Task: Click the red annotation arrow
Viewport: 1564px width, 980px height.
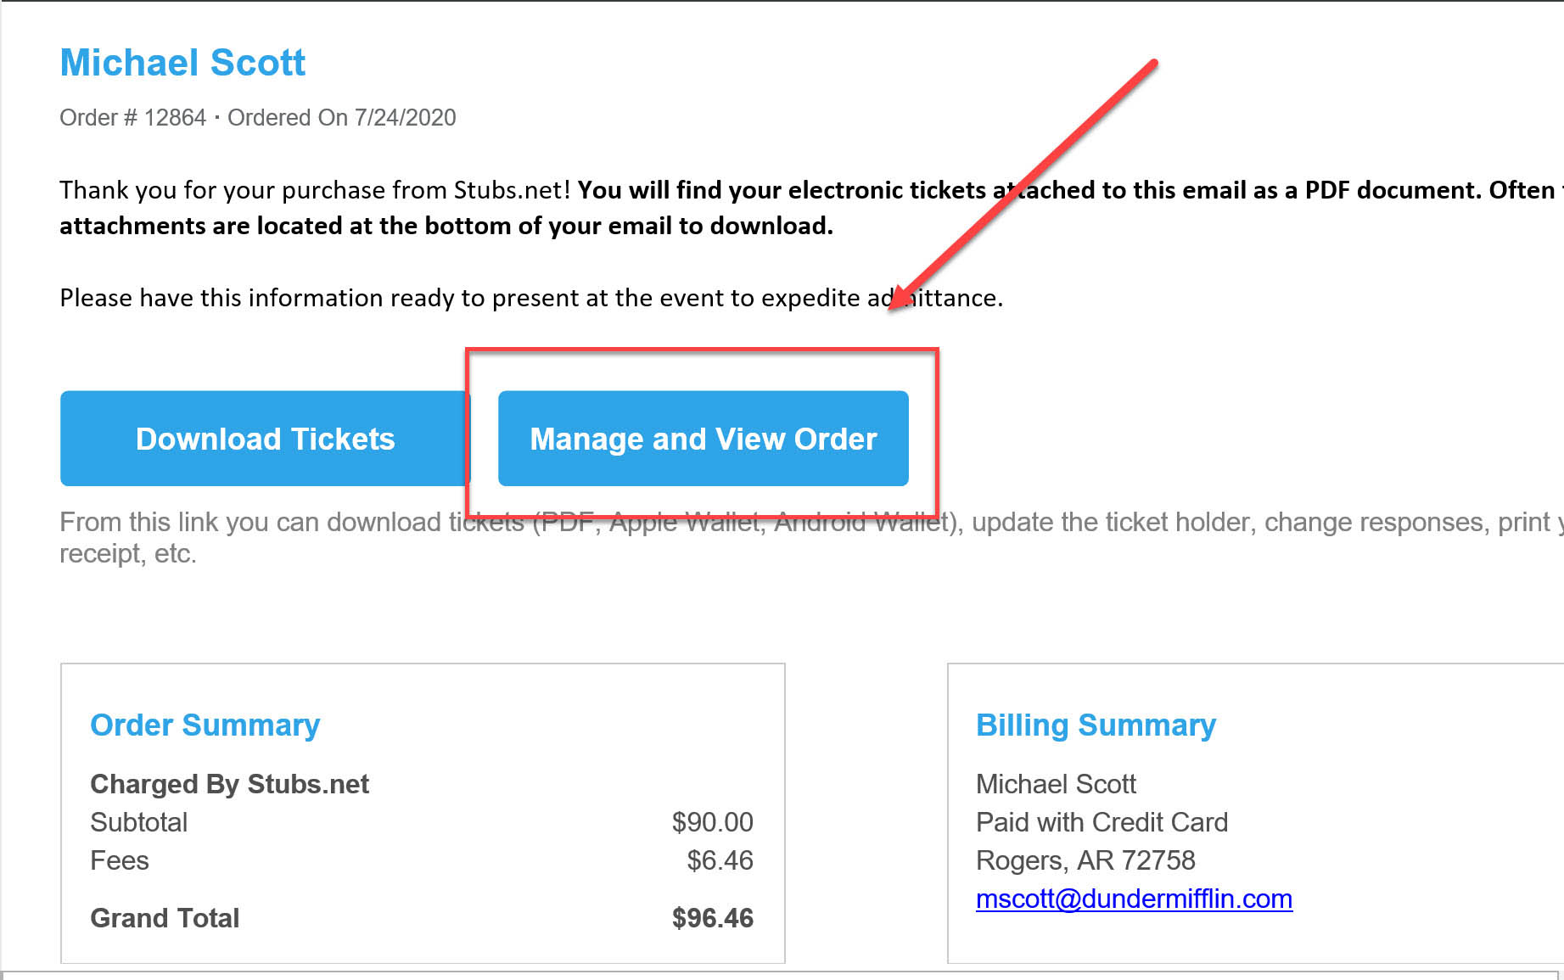Action: point(1027,183)
